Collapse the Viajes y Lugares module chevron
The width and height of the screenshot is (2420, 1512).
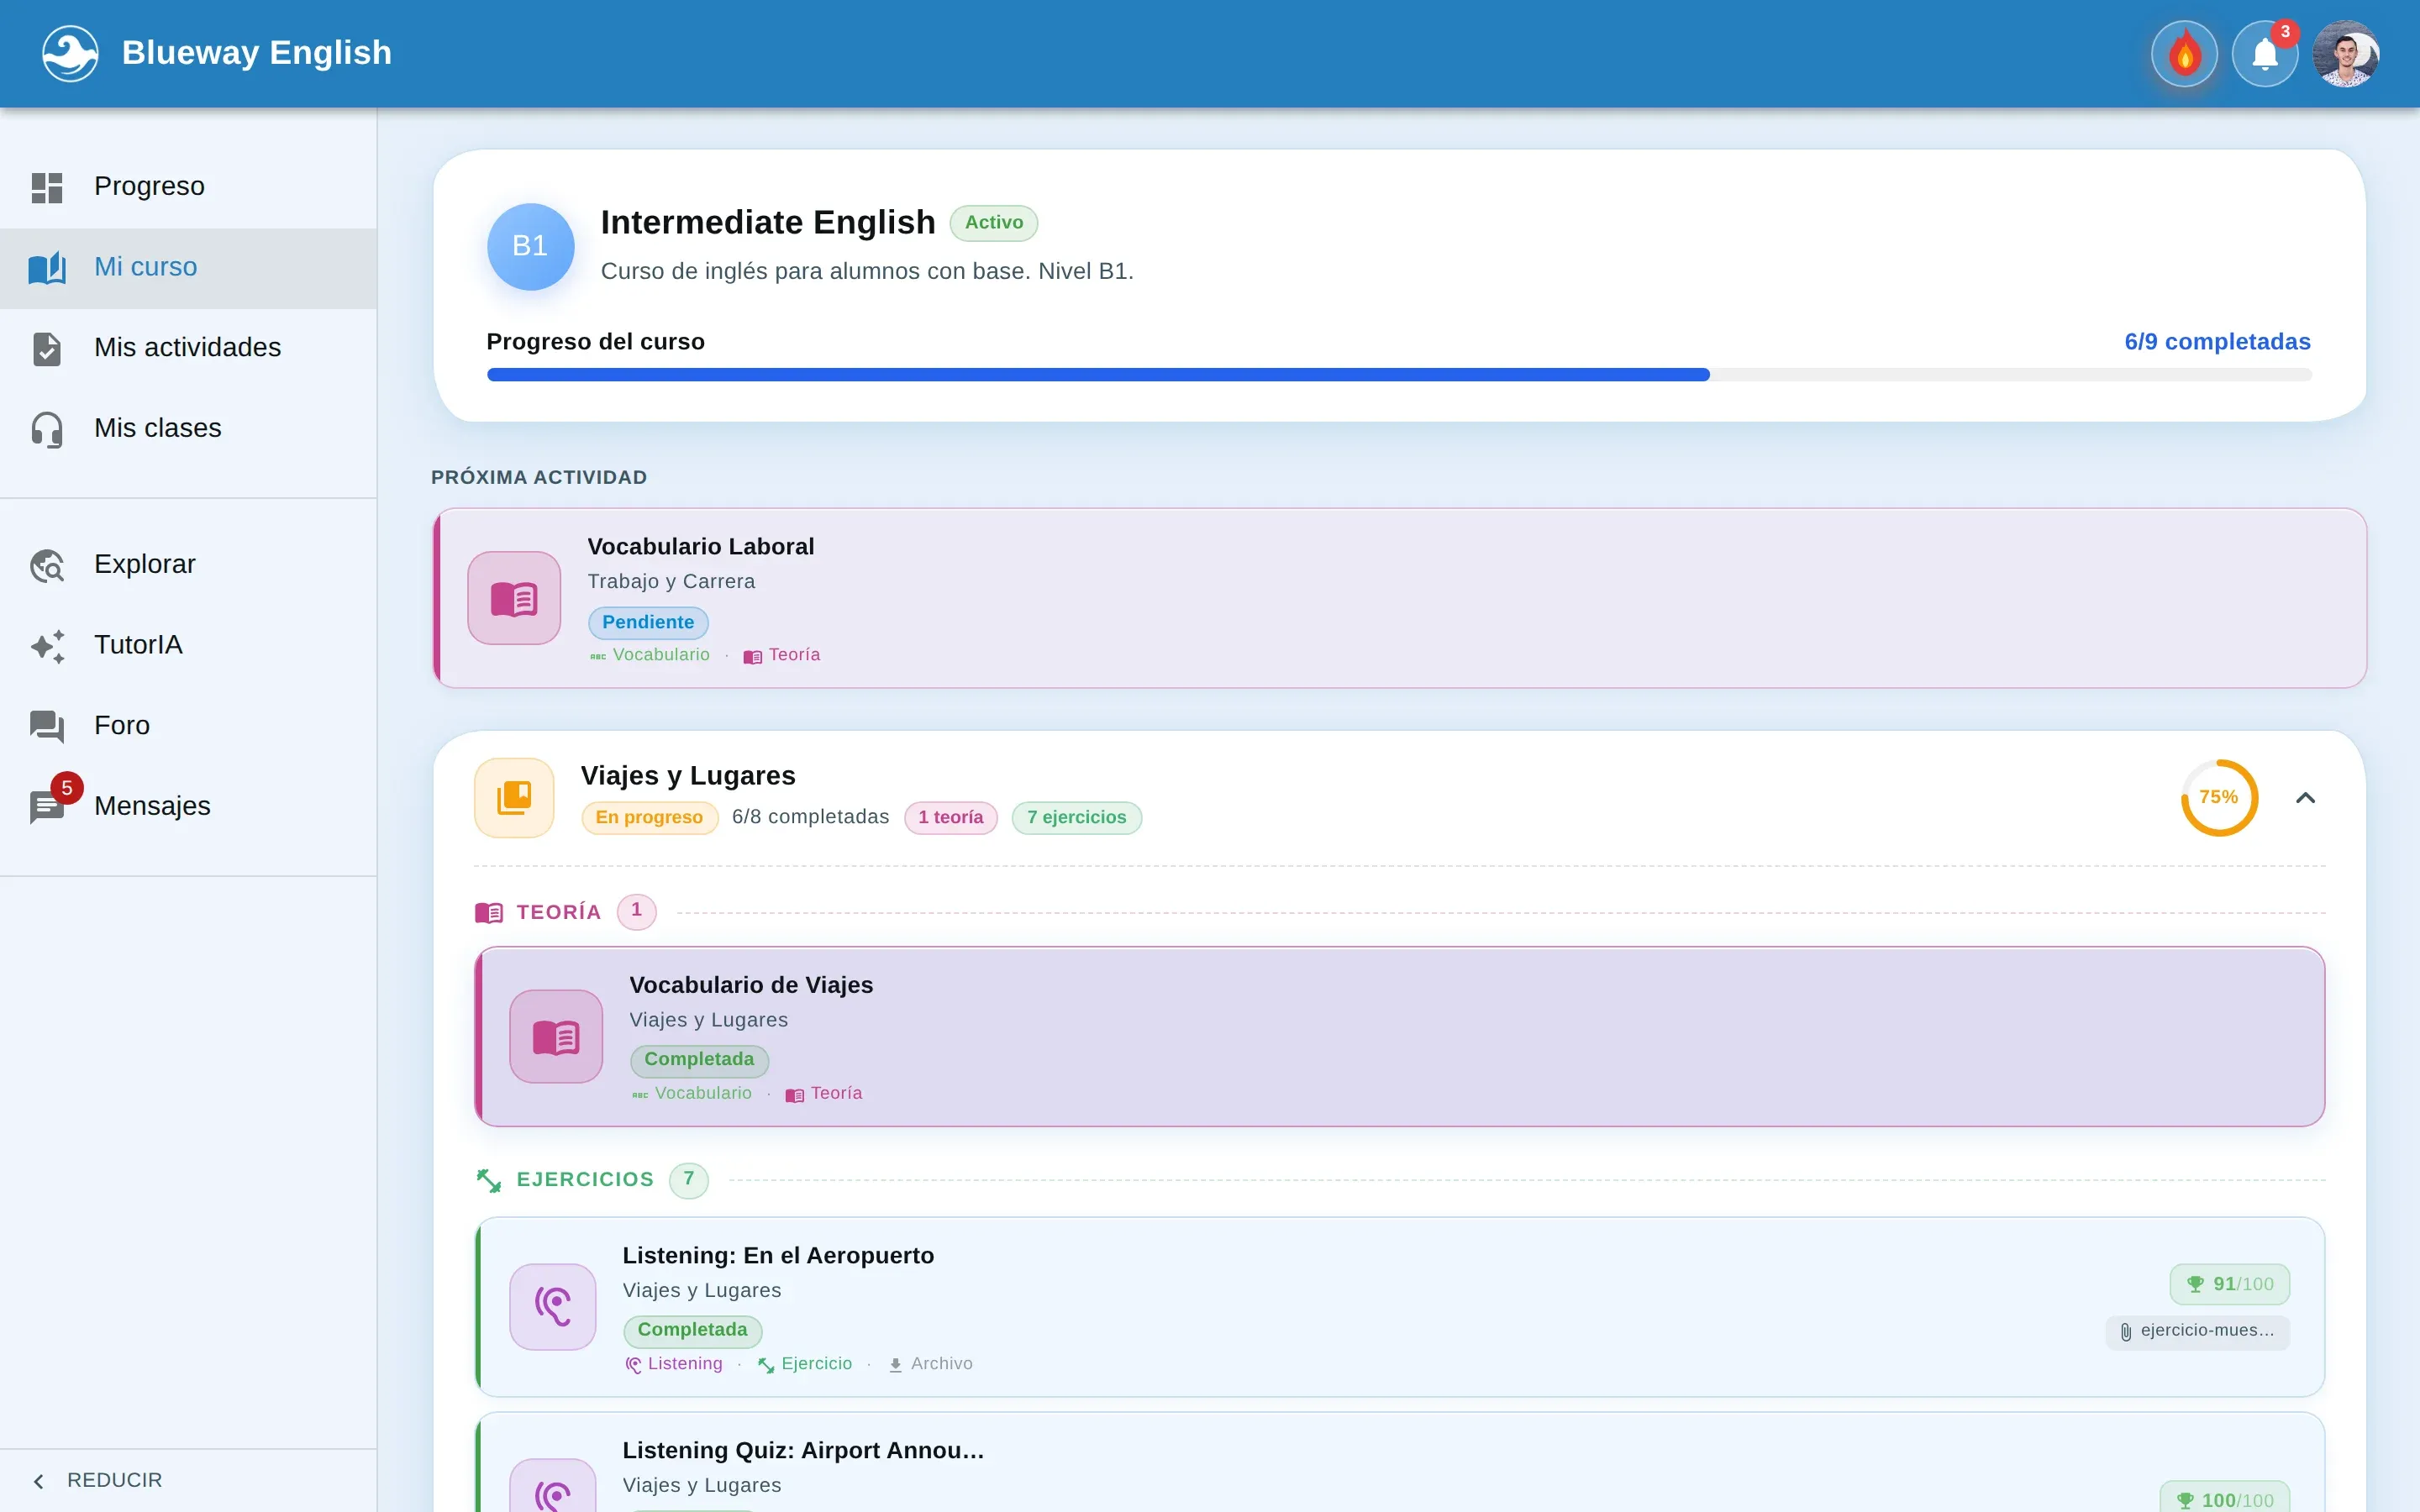(x=2305, y=798)
